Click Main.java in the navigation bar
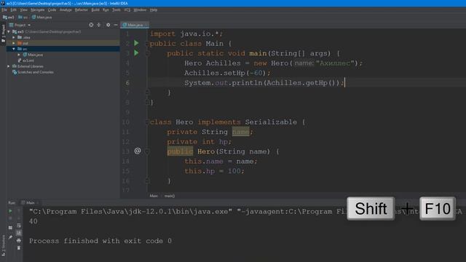Image resolution: width=466 pixels, height=262 pixels. 42,17
